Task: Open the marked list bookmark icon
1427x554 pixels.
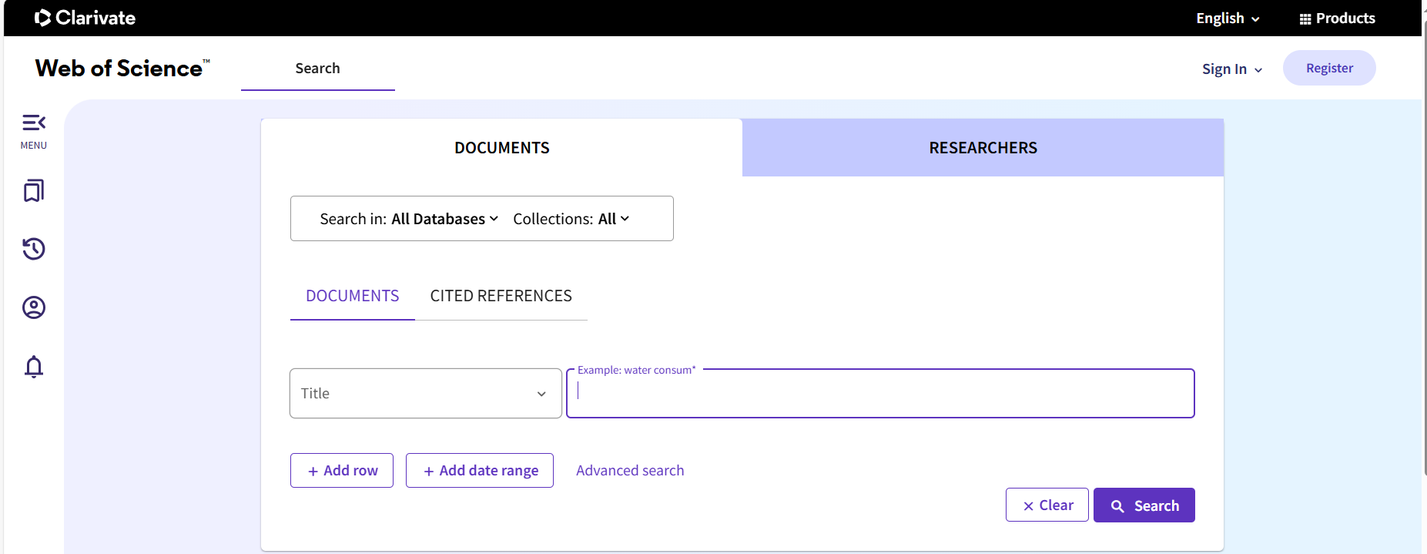Action: point(34,190)
